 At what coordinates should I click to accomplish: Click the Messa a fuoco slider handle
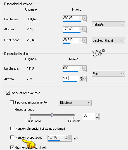52,115
